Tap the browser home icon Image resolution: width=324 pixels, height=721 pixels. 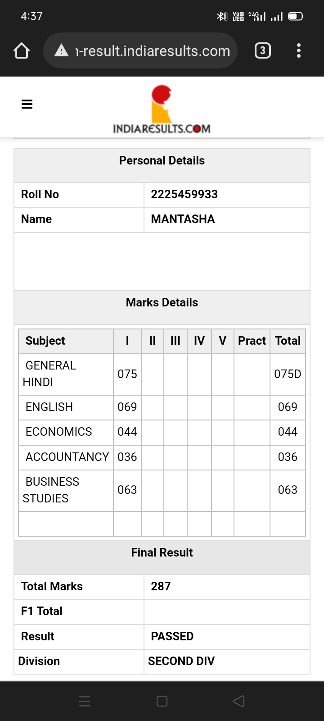click(x=22, y=50)
